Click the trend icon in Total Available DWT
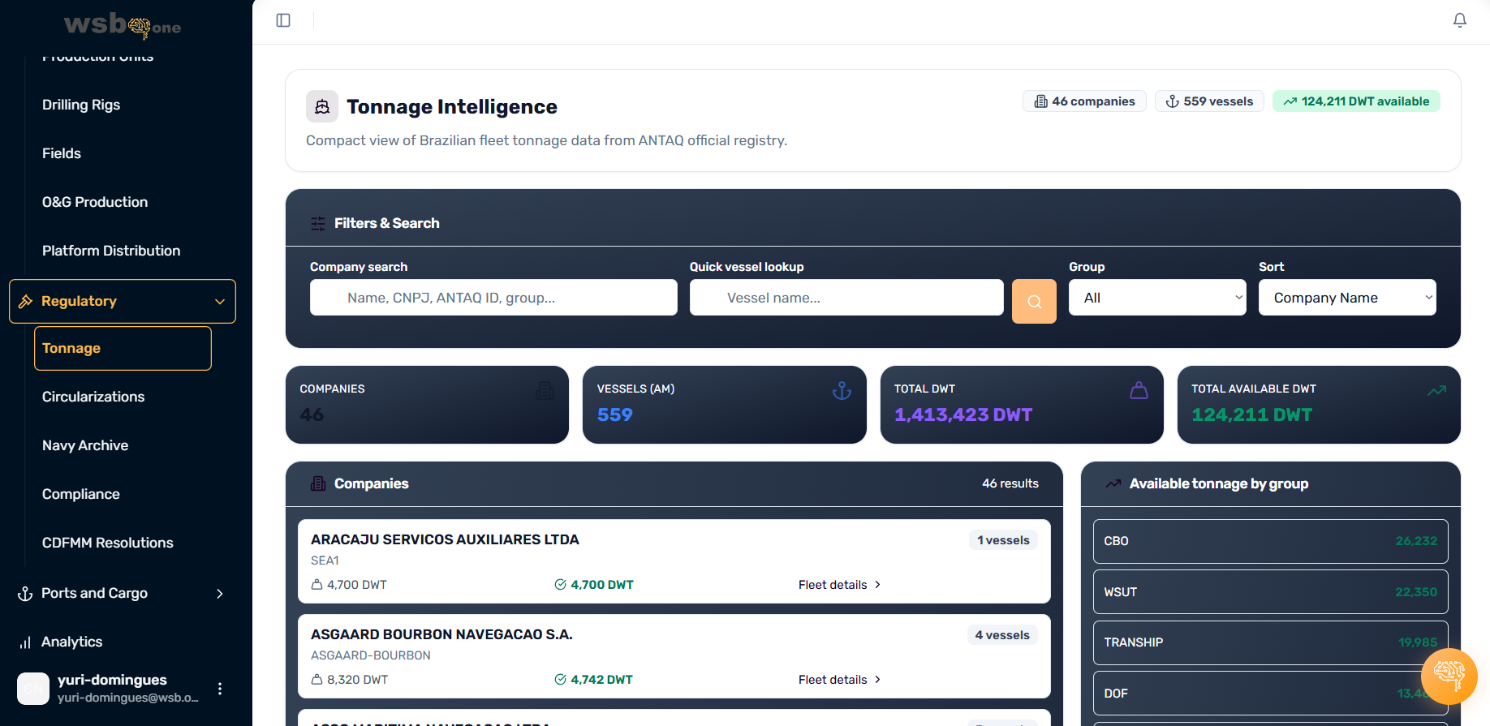 click(1436, 391)
